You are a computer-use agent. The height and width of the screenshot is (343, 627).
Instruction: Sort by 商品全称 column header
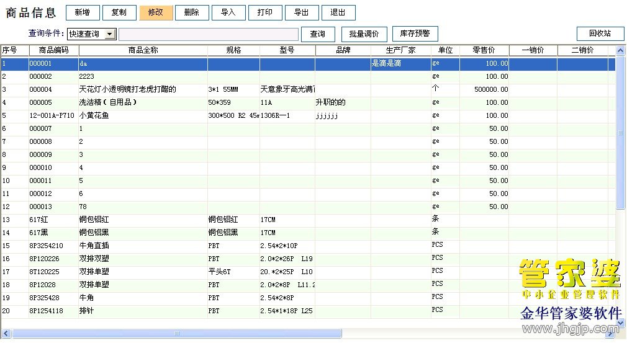pyautogui.click(x=143, y=50)
